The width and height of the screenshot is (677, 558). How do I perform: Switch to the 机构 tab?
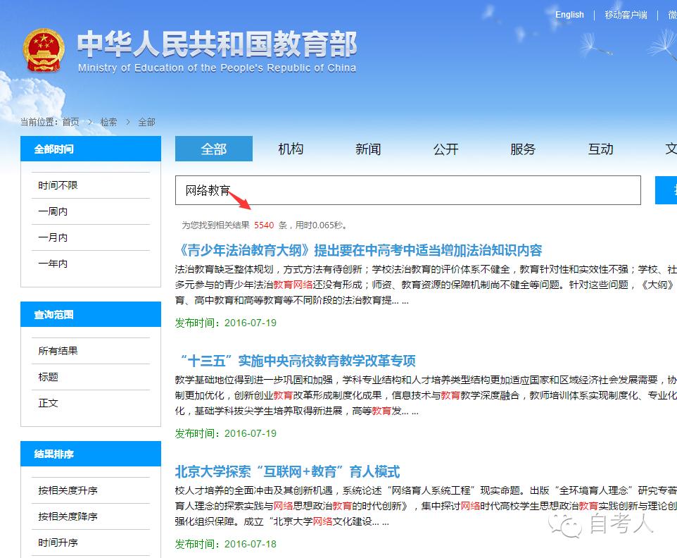pyautogui.click(x=291, y=149)
